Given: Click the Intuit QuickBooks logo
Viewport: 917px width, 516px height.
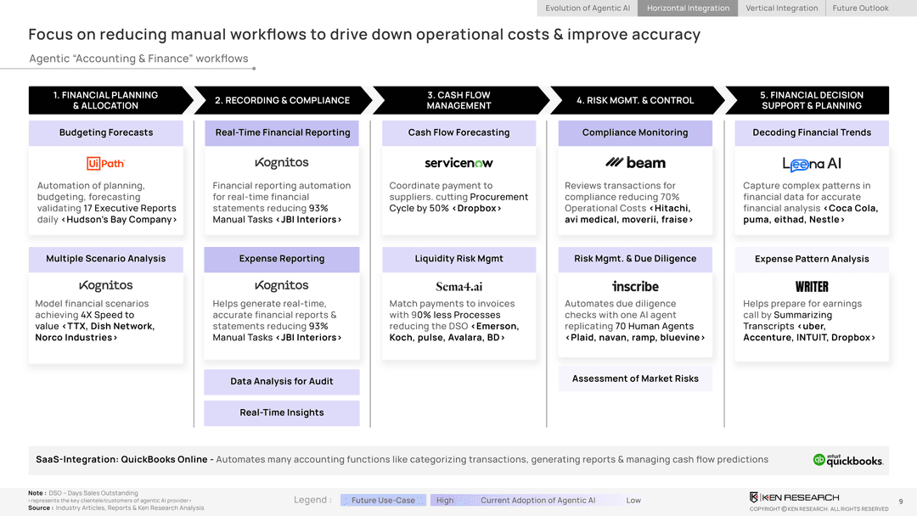Looking at the screenshot, I should click(x=847, y=460).
